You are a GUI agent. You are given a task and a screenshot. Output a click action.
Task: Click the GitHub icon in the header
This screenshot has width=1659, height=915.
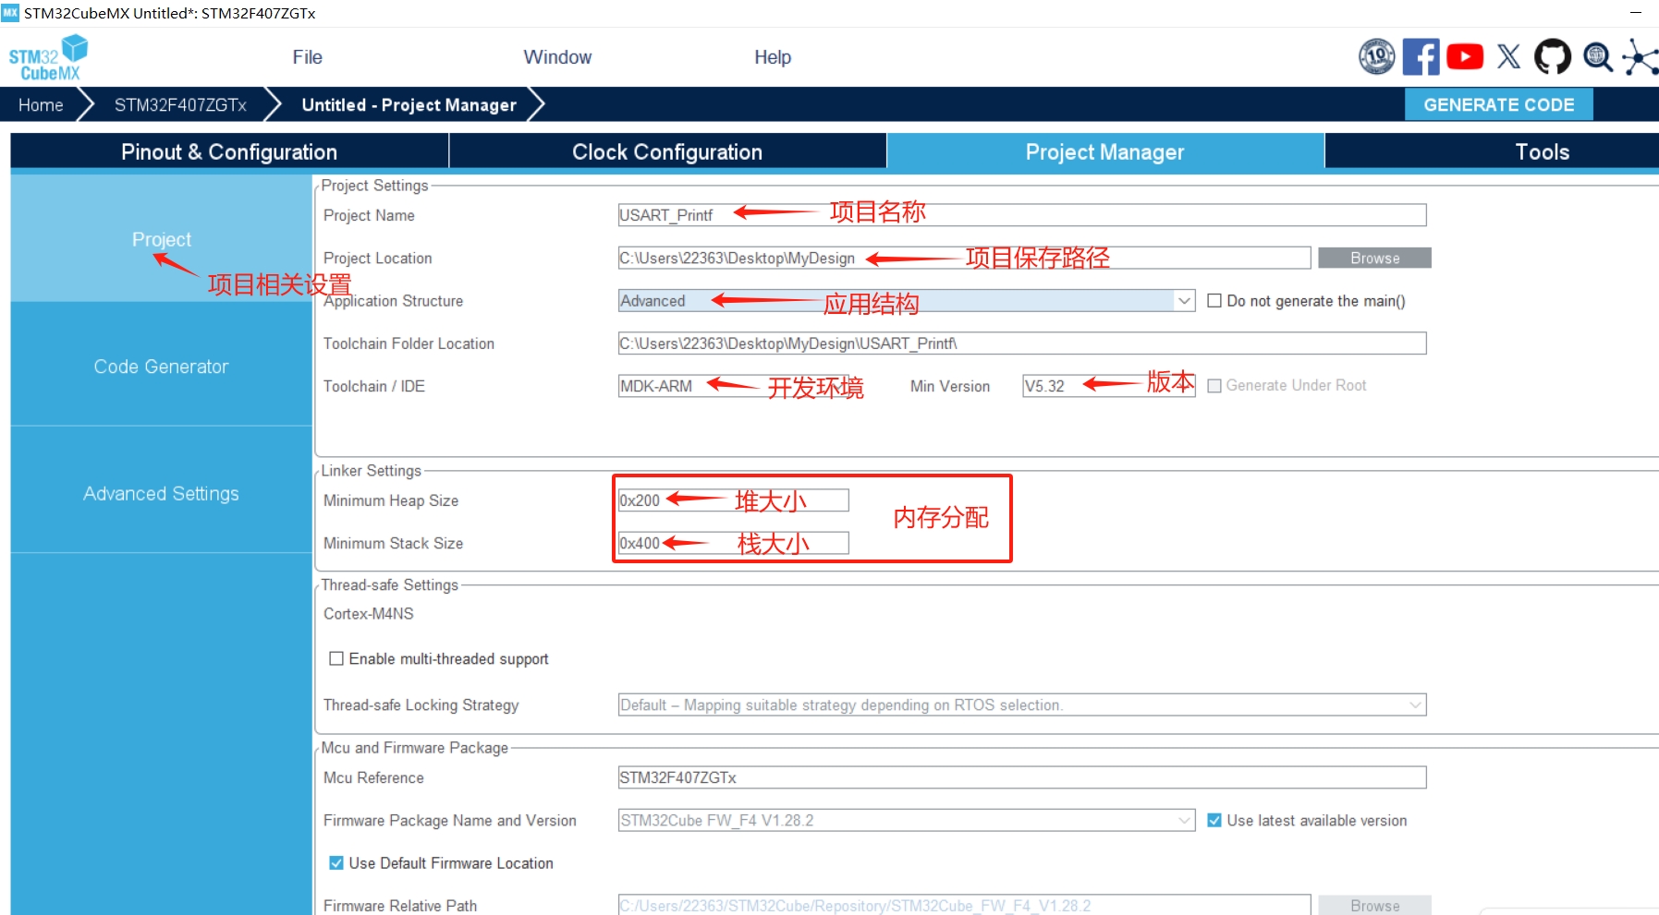[x=1551, y=56]
